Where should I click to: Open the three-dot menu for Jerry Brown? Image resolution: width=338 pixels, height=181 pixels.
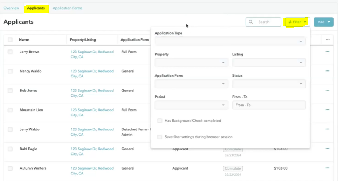click(327, 52)
